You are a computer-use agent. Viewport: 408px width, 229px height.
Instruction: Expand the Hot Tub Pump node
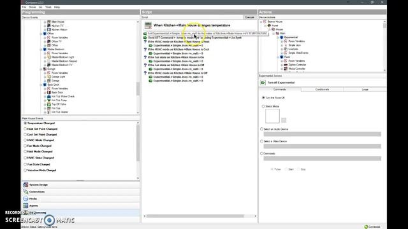[45, 101]
